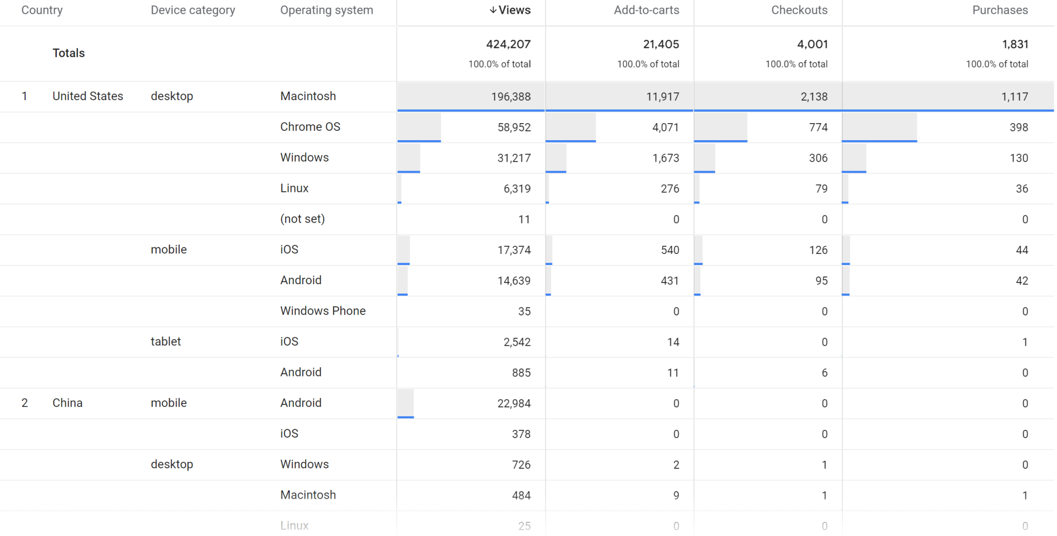Viewport: 1057px width, 536px height.
Task: Click add-to-carts value 540
Action: [670, 250]
